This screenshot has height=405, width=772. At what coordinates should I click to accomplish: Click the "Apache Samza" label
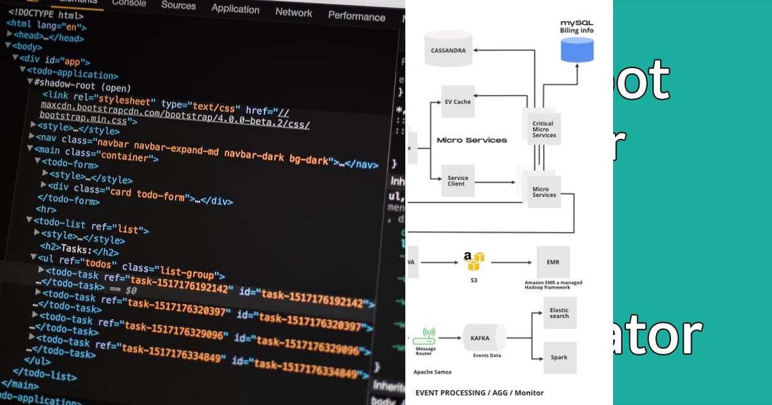click(432, 372)
